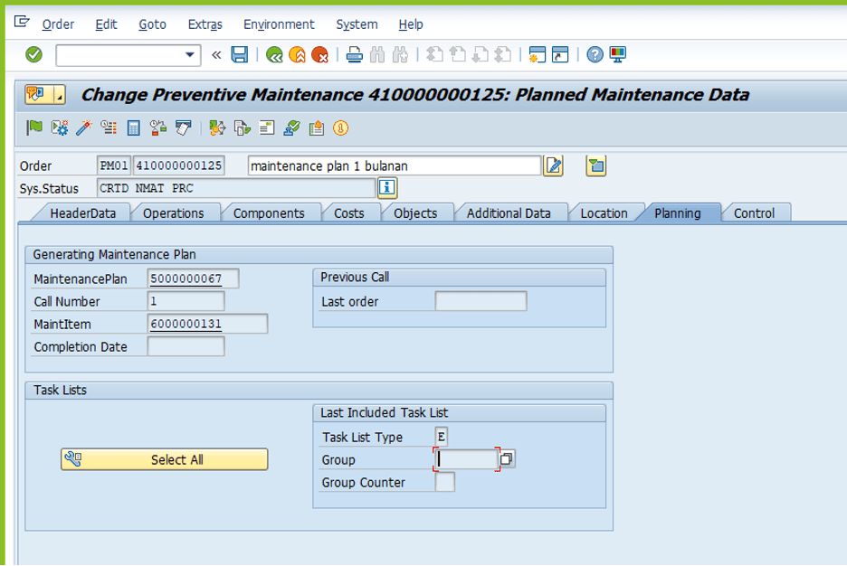Screen dimensions: 847x566
Task: Open the Group field search help button
Action: (x=508, y=459)
